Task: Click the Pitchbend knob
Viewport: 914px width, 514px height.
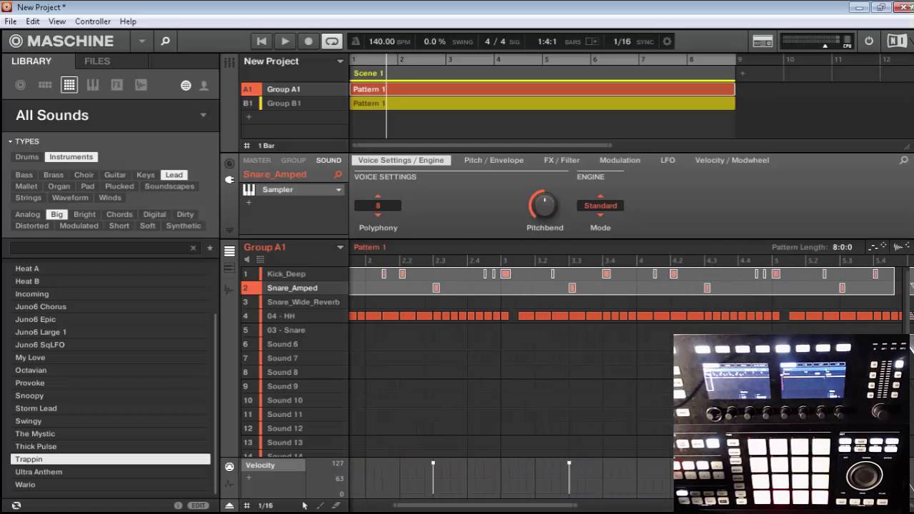Action: tap(543, 206)
